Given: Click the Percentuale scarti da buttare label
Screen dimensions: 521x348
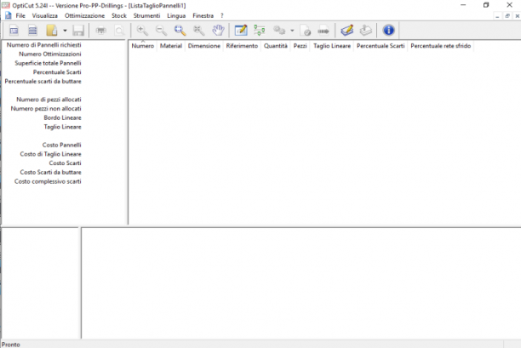Looking at the screenshot, I should pyautogui.click(x=43, y=82).
